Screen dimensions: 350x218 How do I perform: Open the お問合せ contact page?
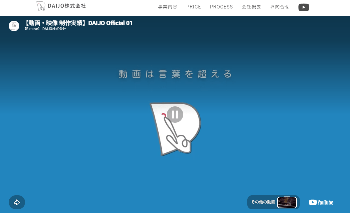pos(280,7)
